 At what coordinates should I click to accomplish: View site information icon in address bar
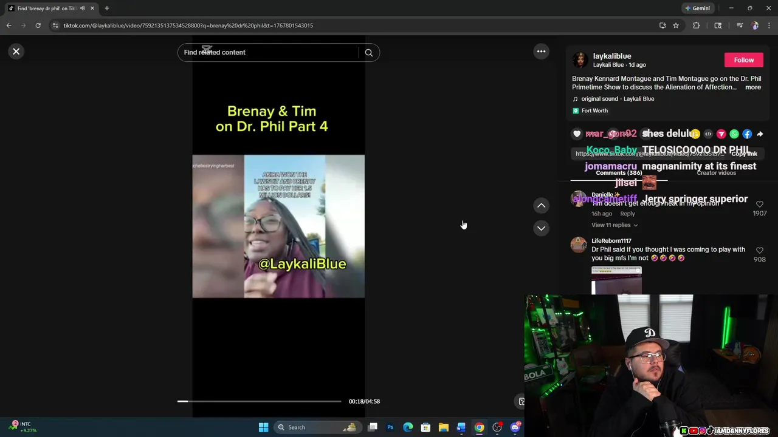pos(55,25)
